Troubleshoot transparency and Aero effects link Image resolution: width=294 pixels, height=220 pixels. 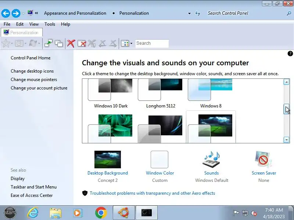click(152, 193)
